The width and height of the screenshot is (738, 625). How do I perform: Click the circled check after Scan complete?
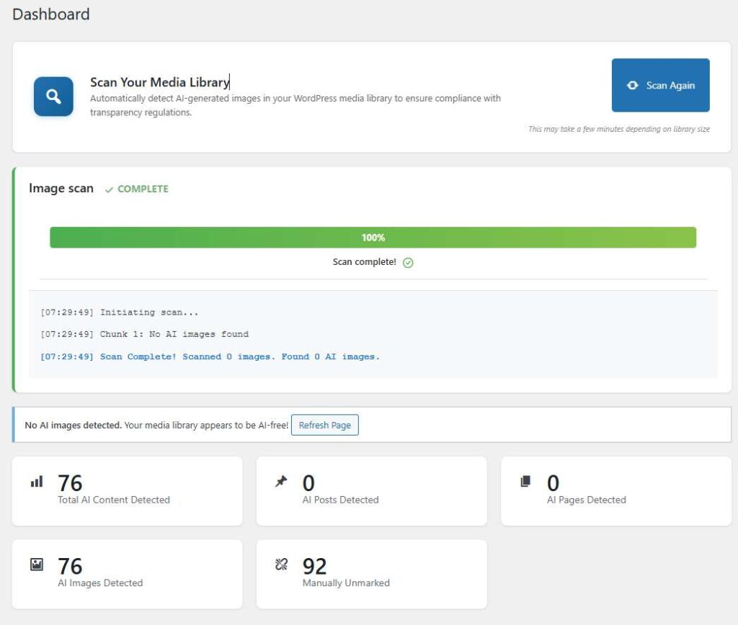pyautogui.click(x=408, y=263)
